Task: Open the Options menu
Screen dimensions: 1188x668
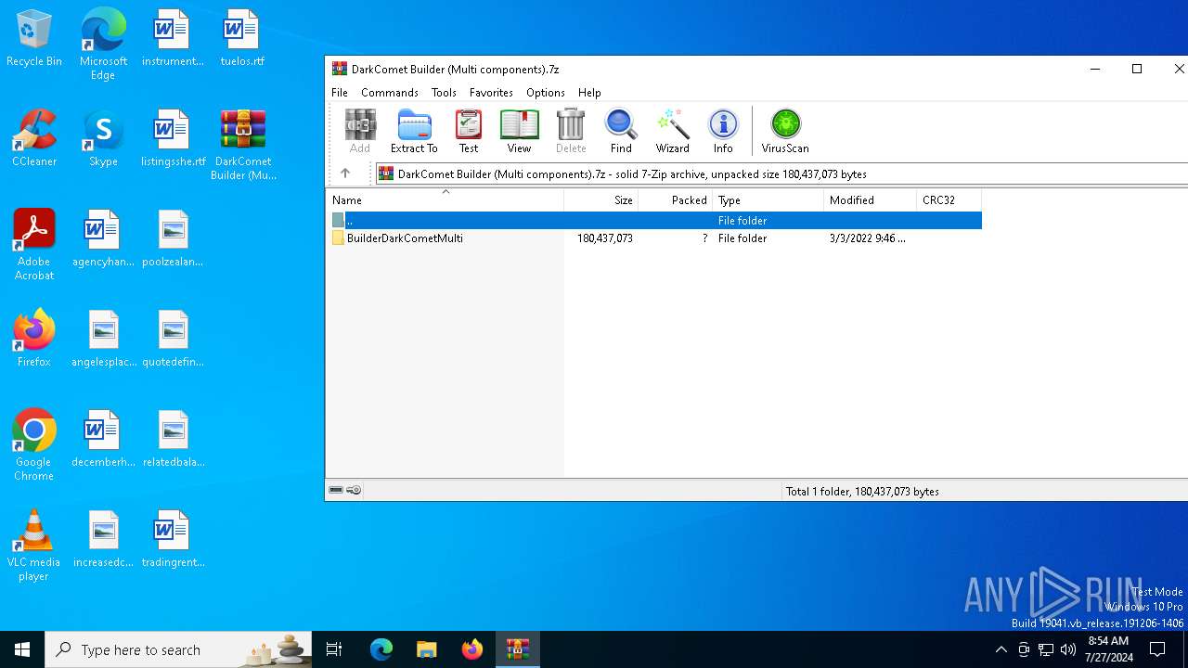Action: [x=546, y=93]
